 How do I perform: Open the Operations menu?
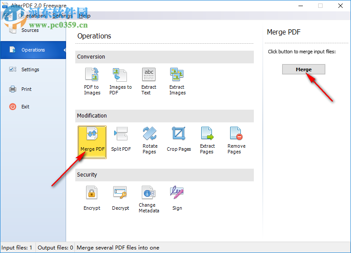click(x=32, y=16)
